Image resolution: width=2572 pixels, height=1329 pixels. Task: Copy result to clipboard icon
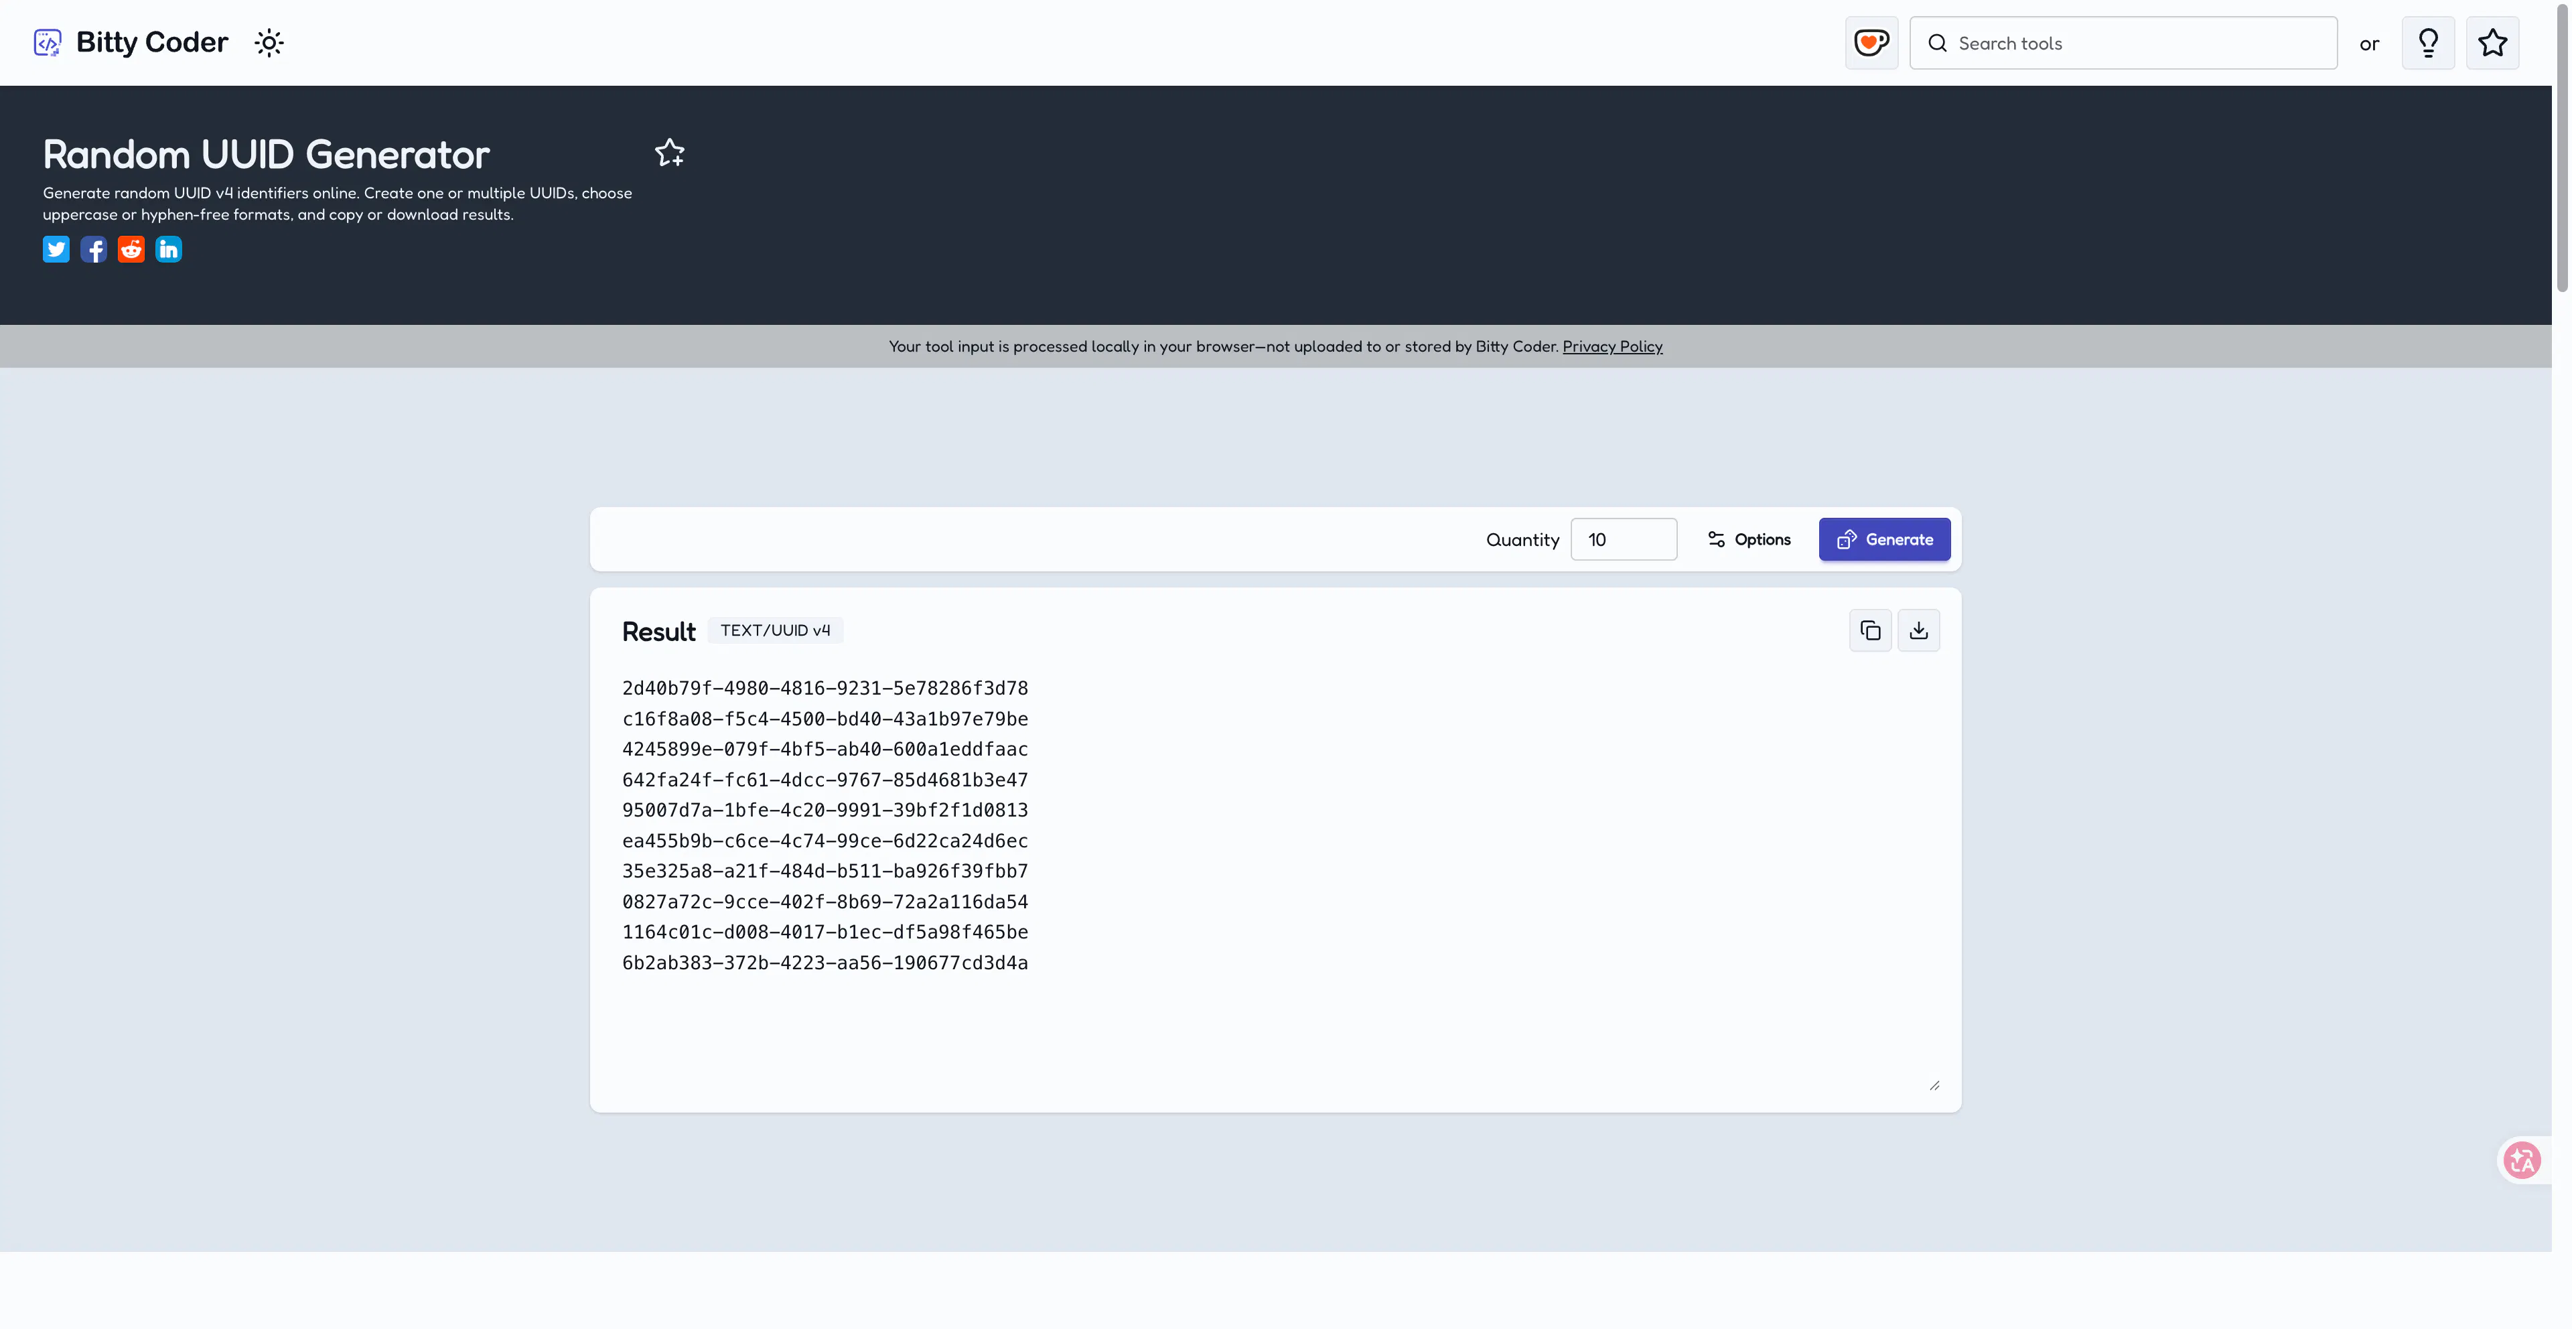pos(1870,631)
